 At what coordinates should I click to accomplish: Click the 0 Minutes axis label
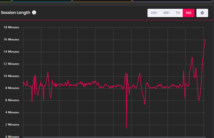tap(12, 136)
